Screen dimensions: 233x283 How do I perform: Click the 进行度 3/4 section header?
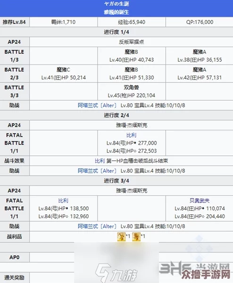point(116,181)
